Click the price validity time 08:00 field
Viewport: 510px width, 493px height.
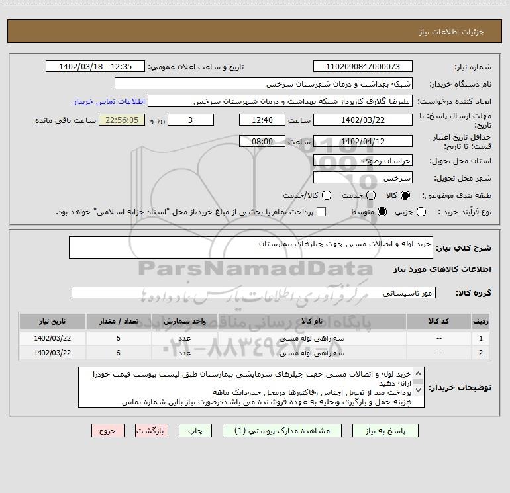point(262,141)
